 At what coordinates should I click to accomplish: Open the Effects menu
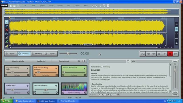click(x=42, y=5)
